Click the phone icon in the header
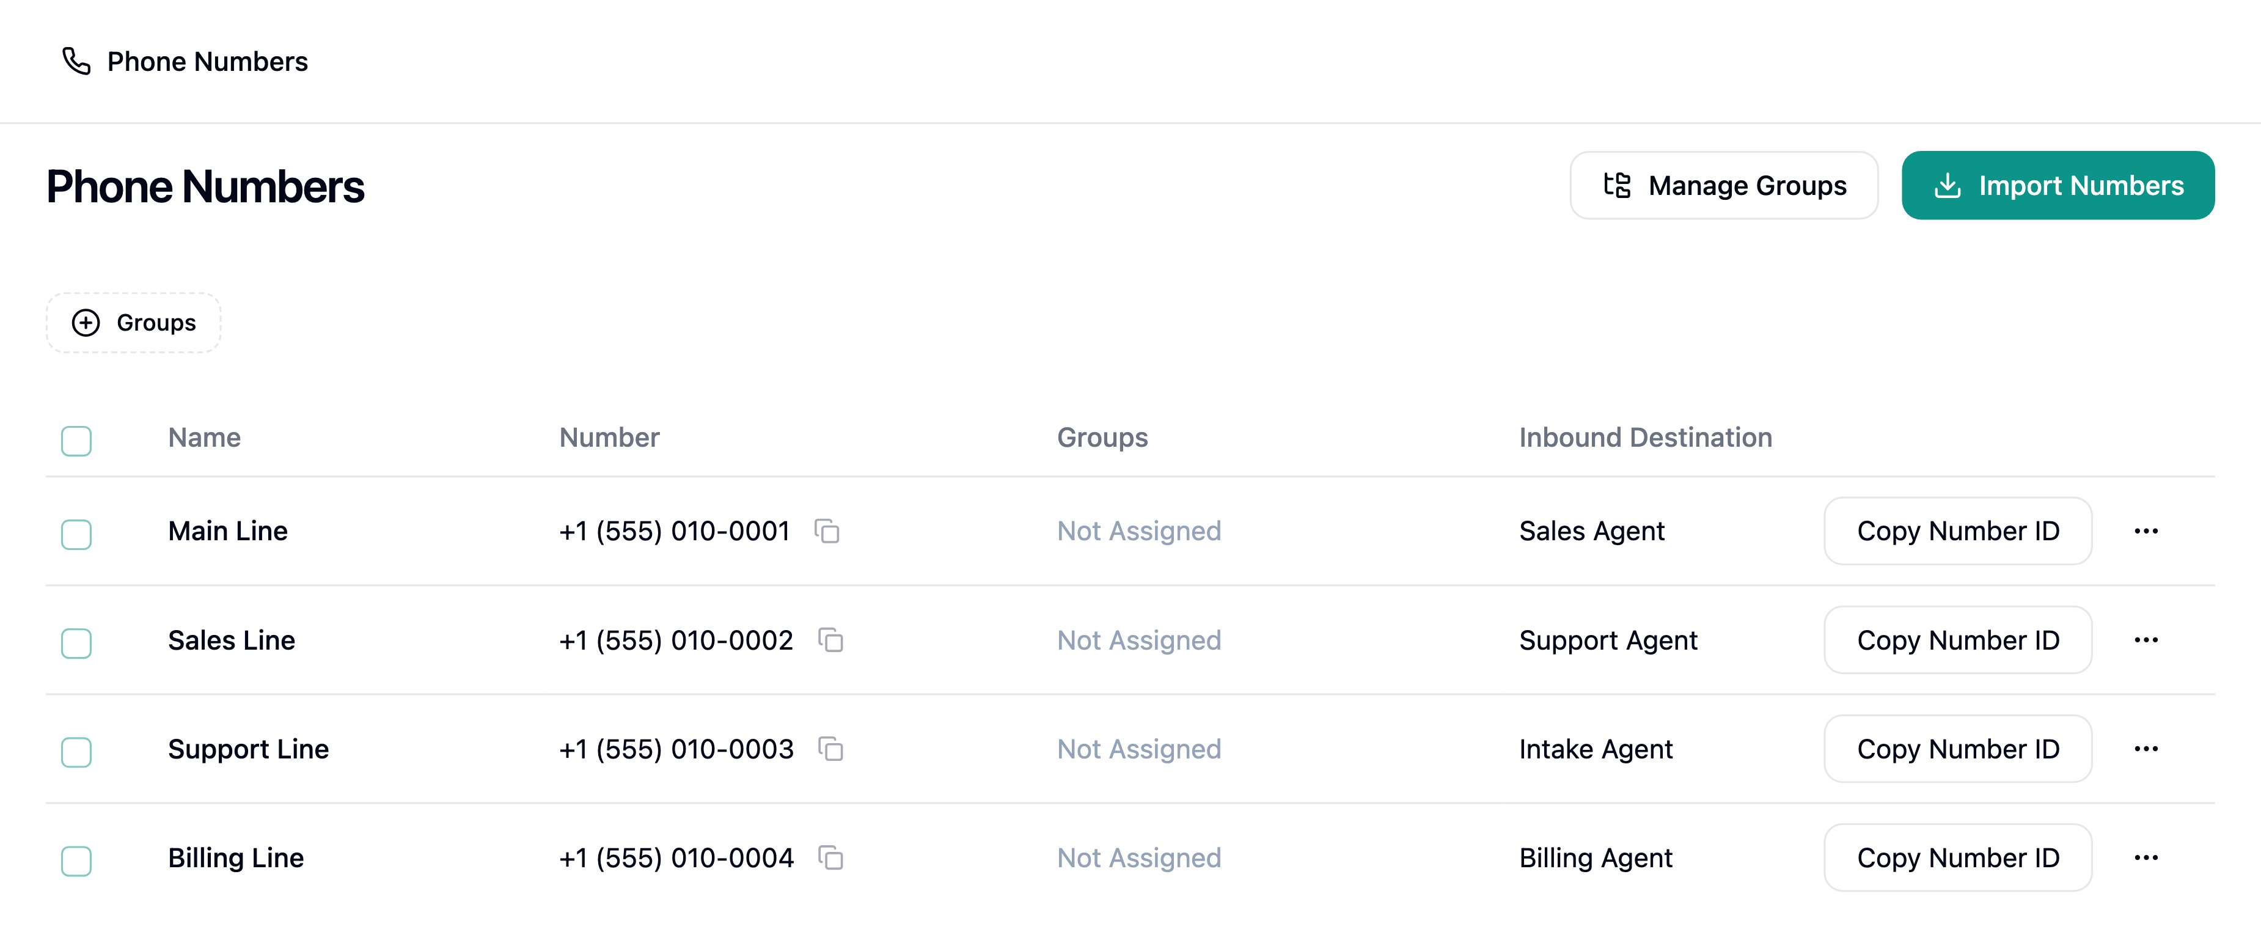The height and width of the screenshot is (932, 2261). [x=76, y=62]
